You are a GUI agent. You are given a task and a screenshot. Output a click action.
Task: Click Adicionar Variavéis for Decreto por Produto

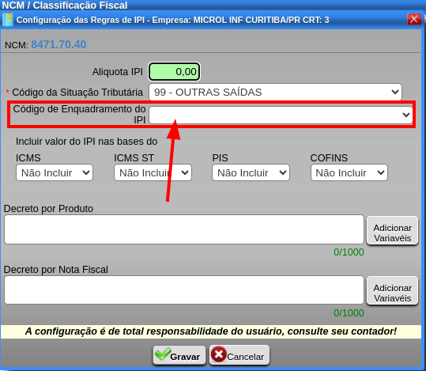[392, 230]
